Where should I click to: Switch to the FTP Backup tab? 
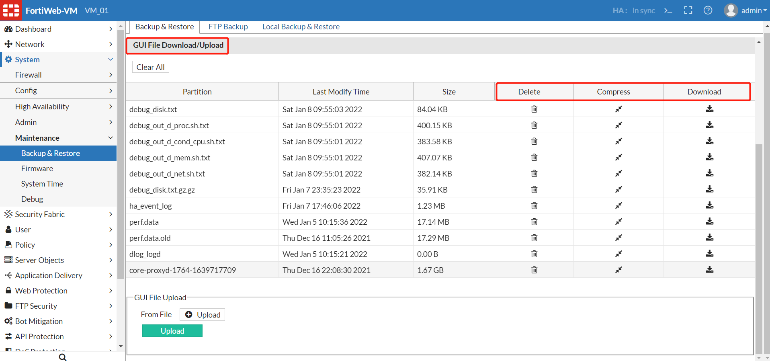point(228,27)
